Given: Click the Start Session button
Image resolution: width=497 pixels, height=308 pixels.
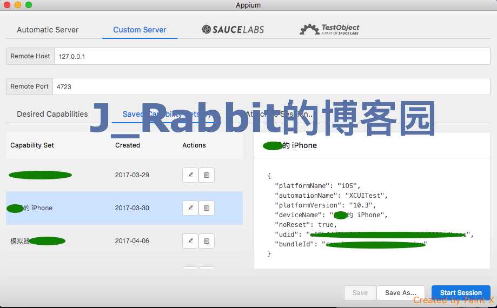Looking at the screenshot, I should [461, 293].
